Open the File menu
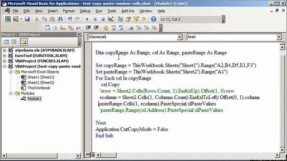Viewport: 287px width, 161px height. click(15, 11)
